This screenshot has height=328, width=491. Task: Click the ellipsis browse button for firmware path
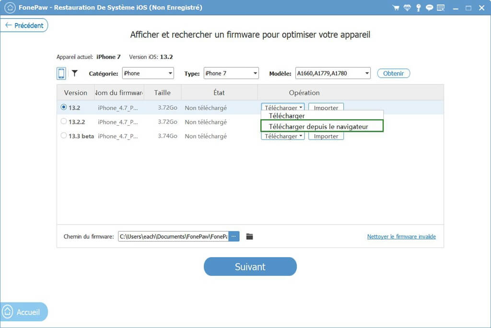(234, 236)
